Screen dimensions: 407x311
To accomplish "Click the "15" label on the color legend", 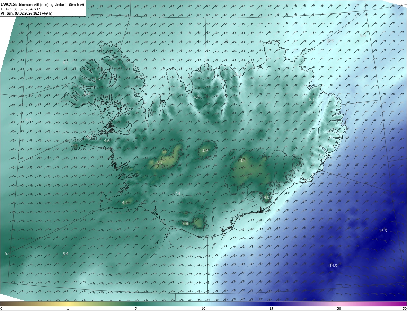I will [x=271, y=308].
